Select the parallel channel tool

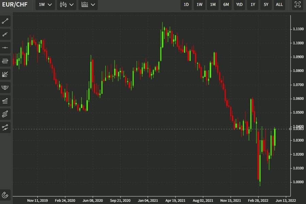point(5,114)
